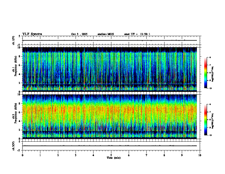Viewport: 225px width, 174px height.
Task: Click the "-5" tick on the ch.1(V) axis
Action: click(19, 45)
